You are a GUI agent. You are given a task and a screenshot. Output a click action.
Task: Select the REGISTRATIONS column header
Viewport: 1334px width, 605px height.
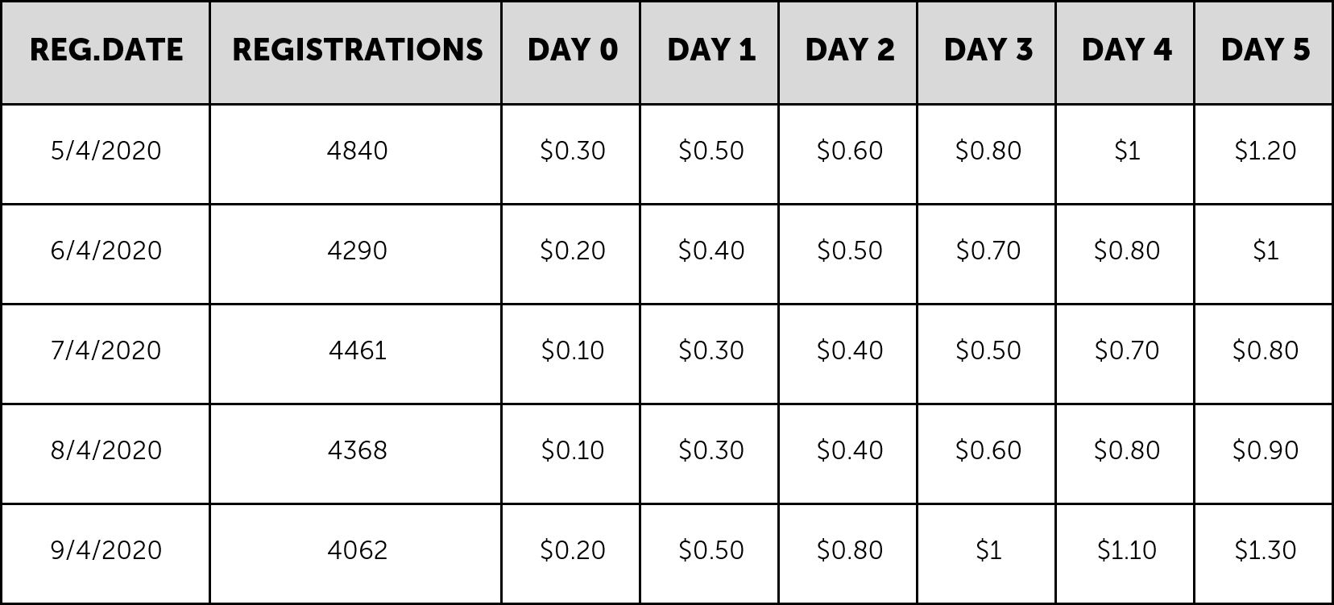pos(356,52)
